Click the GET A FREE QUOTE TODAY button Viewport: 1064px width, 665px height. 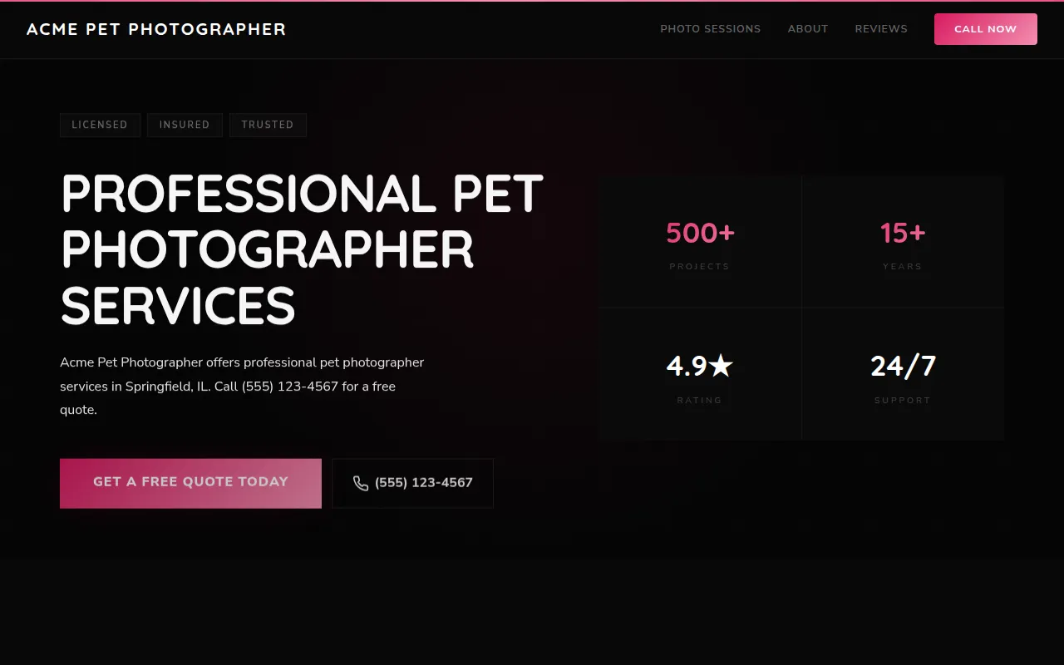click(x=190, y=482)
